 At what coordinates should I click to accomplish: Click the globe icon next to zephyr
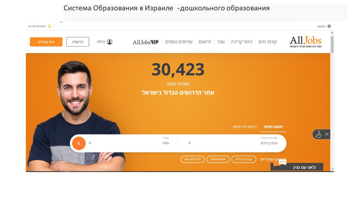[x=329, y=26]
